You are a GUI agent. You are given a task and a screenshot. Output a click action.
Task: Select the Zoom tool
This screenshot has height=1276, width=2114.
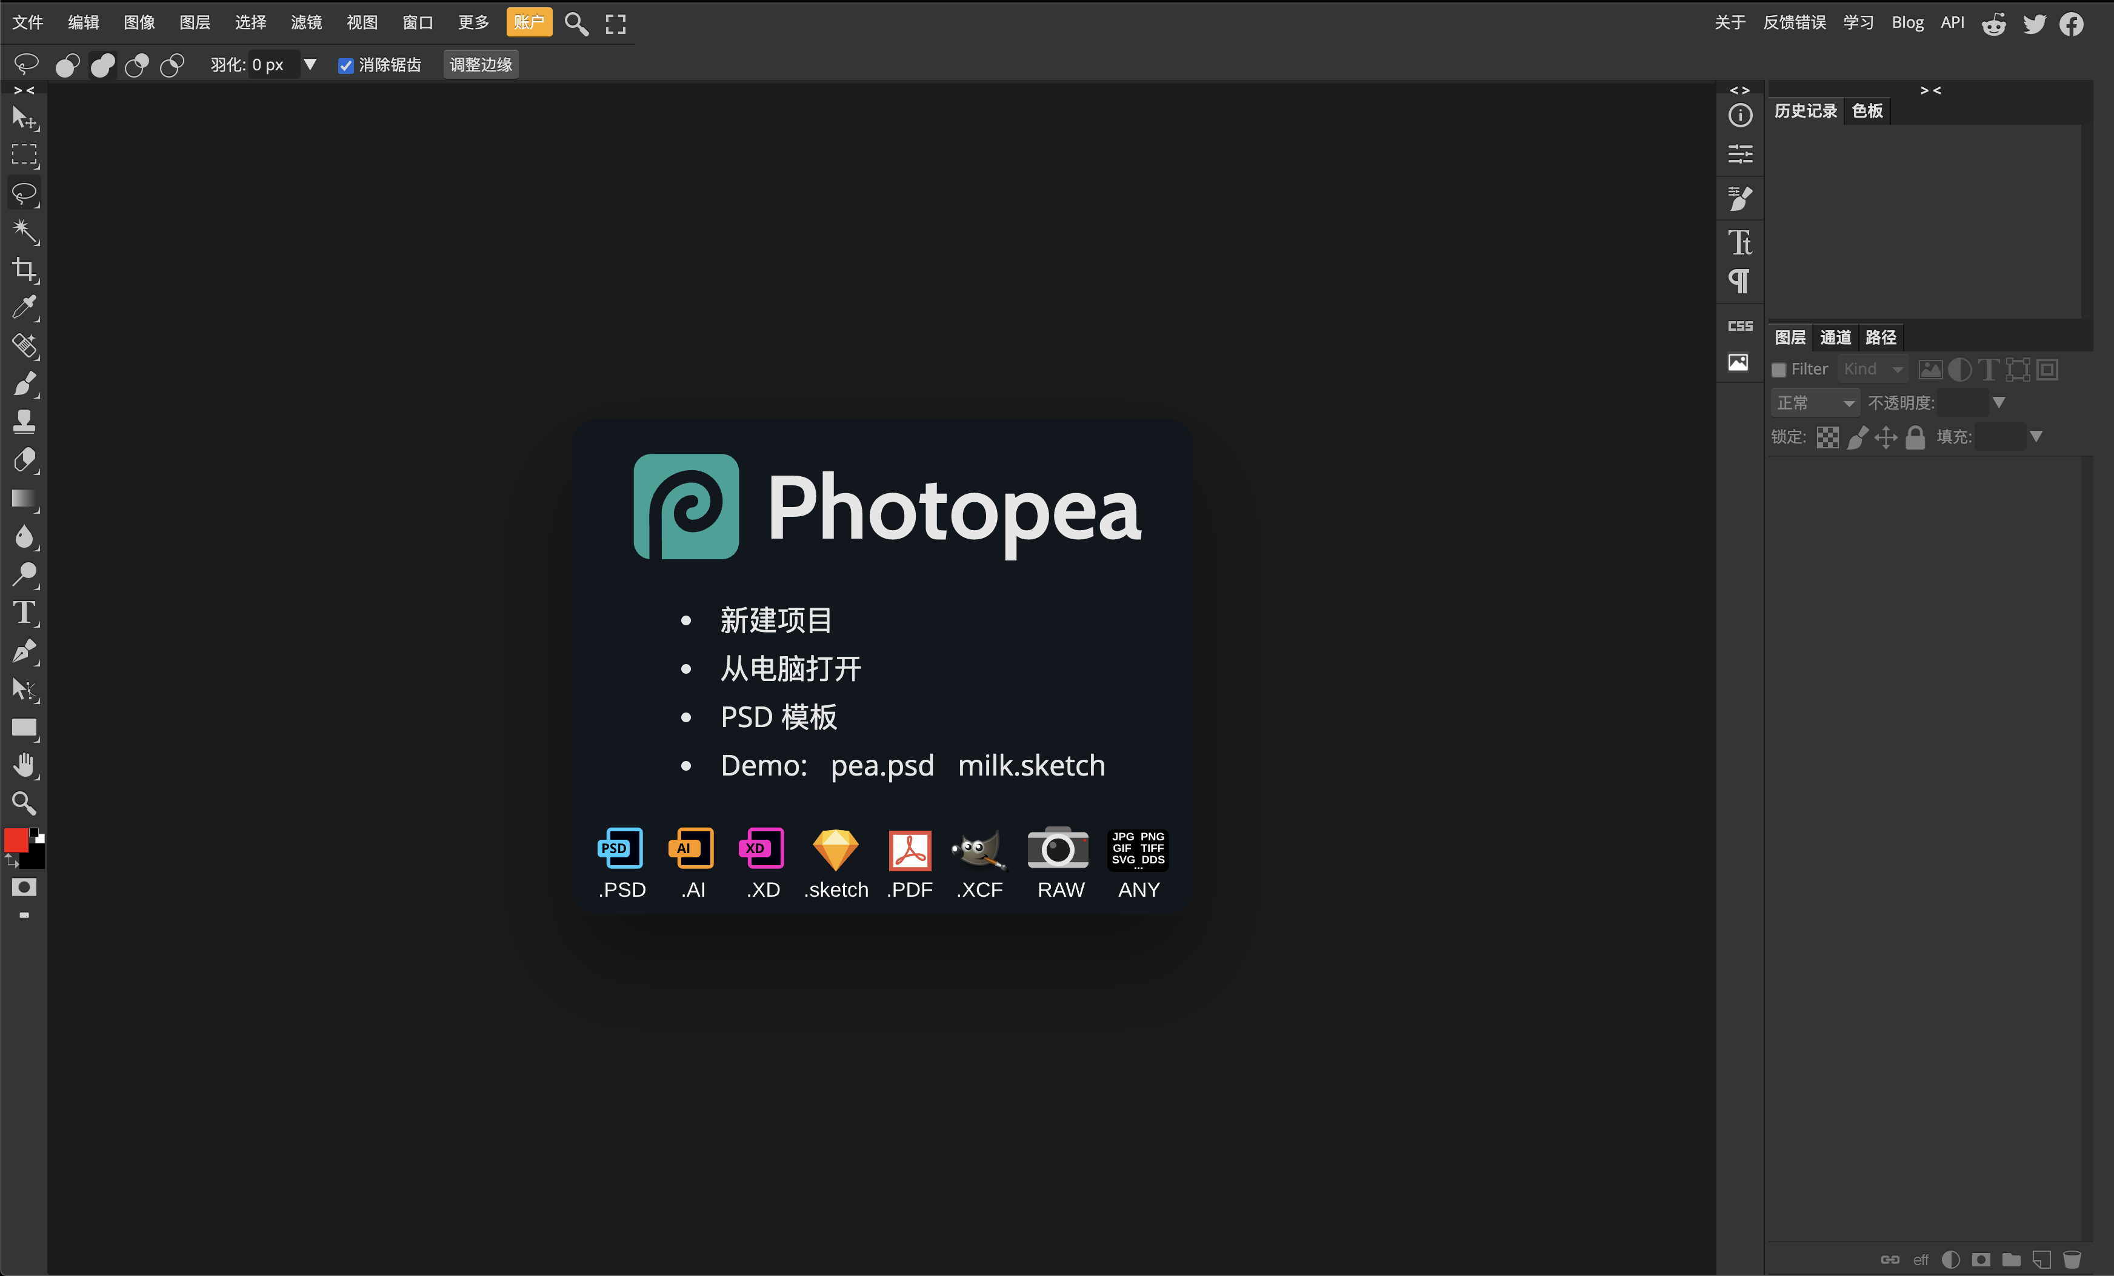(24, 805)
